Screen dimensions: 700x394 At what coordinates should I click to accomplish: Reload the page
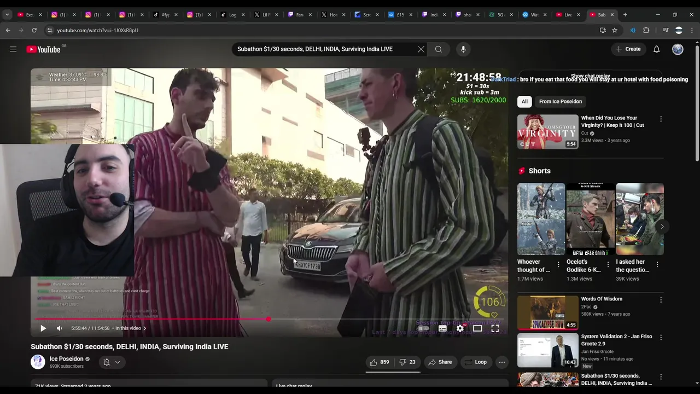coord(34,30)
